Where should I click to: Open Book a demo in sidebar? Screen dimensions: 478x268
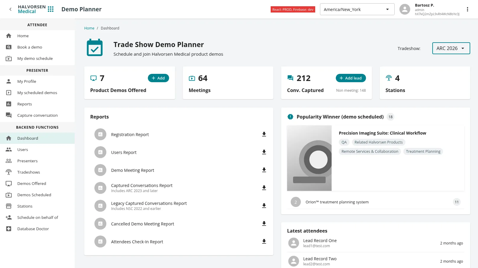click(x=37, y=47)
